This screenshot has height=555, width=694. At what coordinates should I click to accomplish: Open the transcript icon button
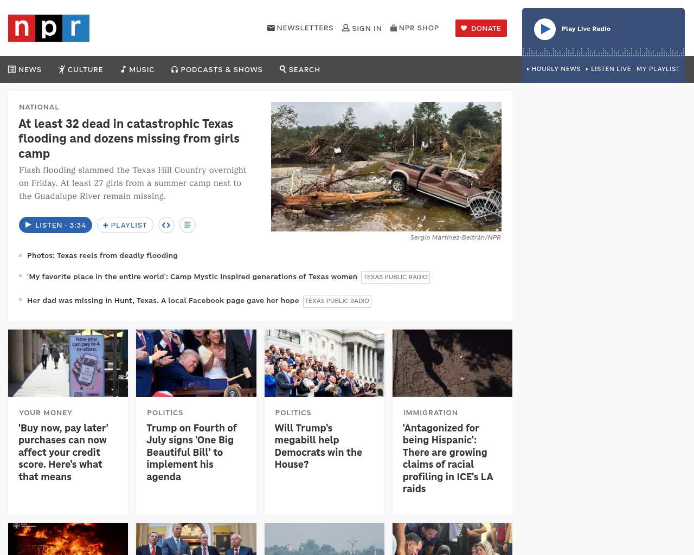click(188, 225)
